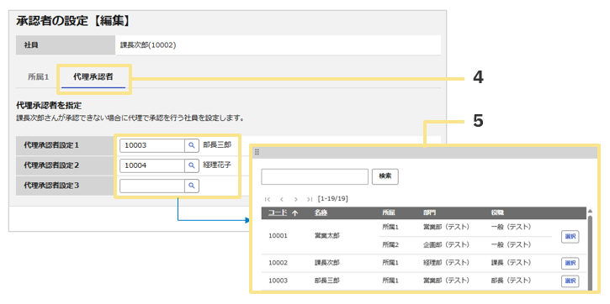Click scrollbar up arrow in popup list
The width and height of the screenshot is (610, 304).
[x=590, y=212]
